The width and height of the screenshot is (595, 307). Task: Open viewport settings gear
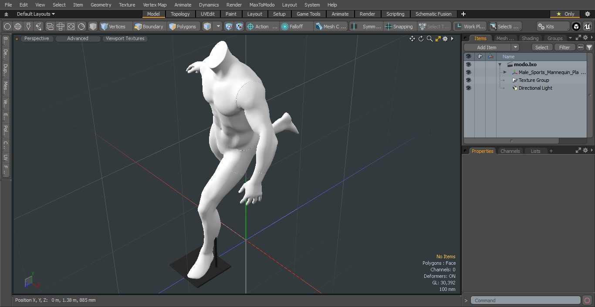pos(445,39)
